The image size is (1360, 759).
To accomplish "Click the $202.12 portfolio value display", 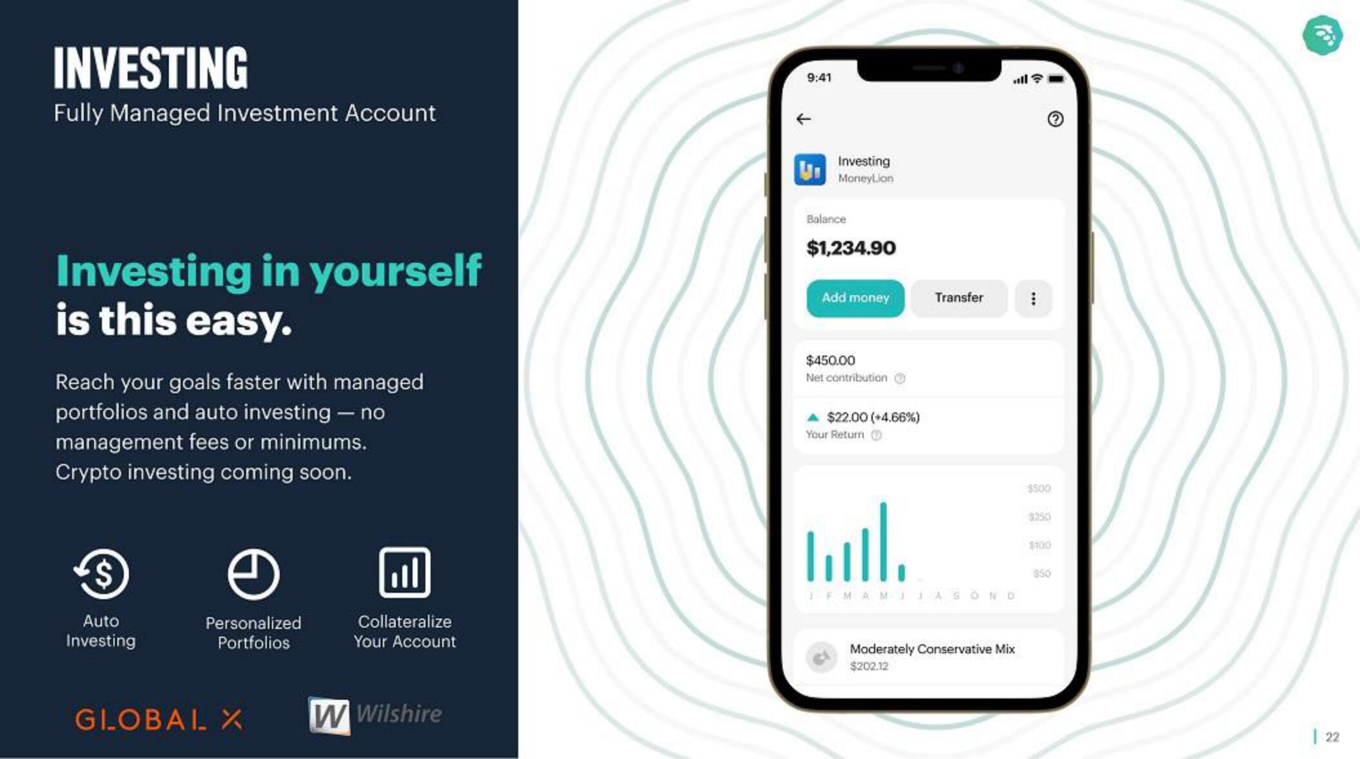I will (x=868, y=667).
